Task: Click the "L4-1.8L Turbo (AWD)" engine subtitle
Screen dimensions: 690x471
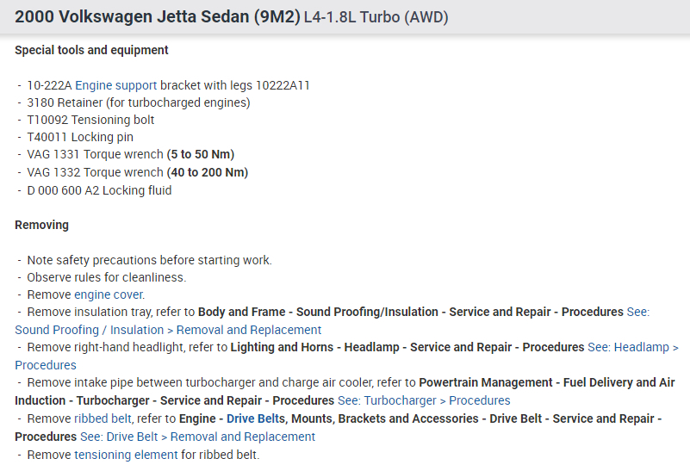Action: [x=376, y=18]
